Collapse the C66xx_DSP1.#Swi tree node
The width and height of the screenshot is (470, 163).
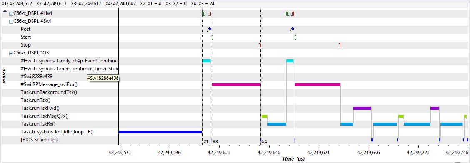click(x=11, y=22)
